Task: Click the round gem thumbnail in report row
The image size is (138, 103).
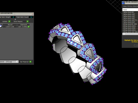Action: point(1,26)
